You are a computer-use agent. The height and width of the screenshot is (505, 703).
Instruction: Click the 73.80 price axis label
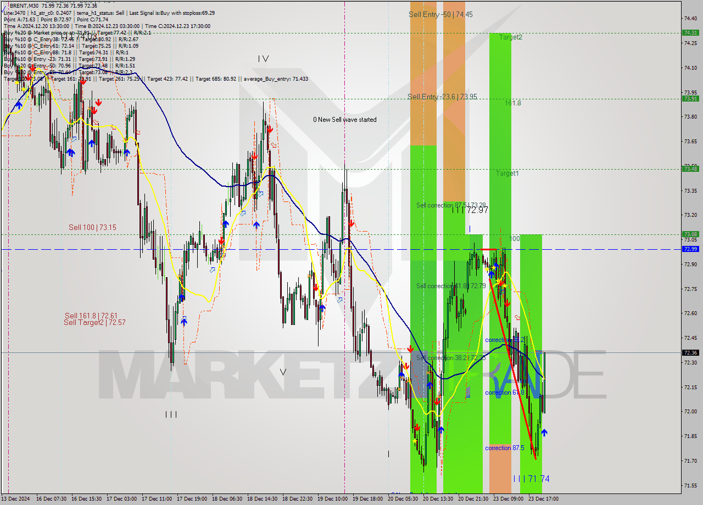tap(690, 117)
